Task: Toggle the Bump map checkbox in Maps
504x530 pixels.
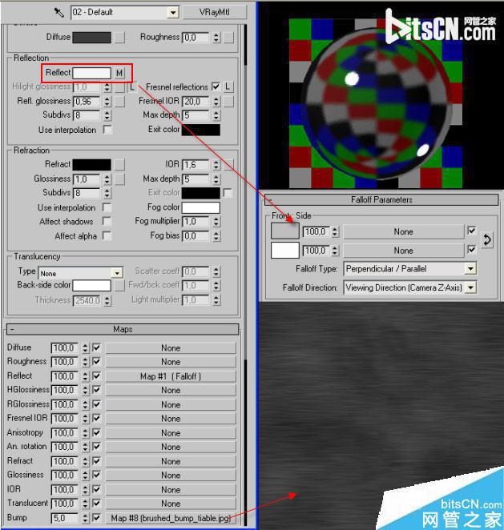Action: pyautogui.click(x=96, y=517)
